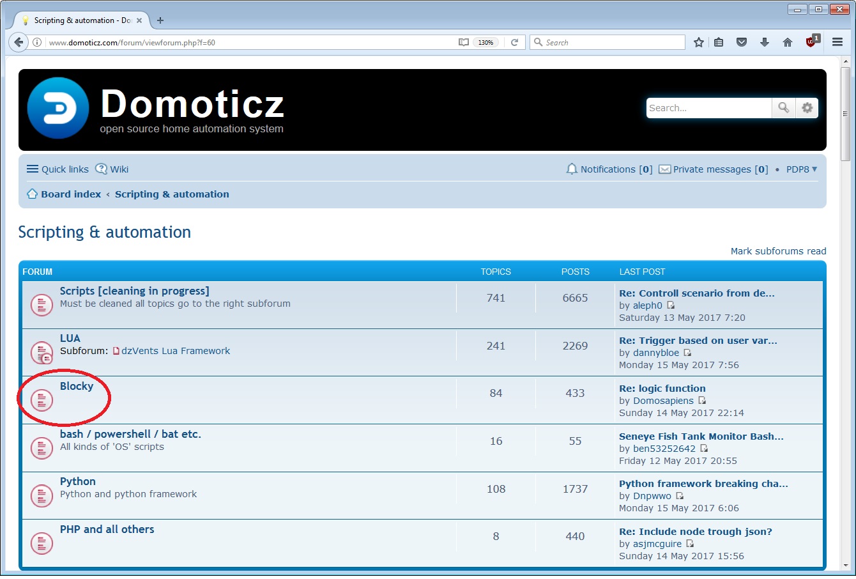Screen dimensions: 856x579
Task: Open user profile dannybloe
Action: pyautogui.click(x=656, y=353)
